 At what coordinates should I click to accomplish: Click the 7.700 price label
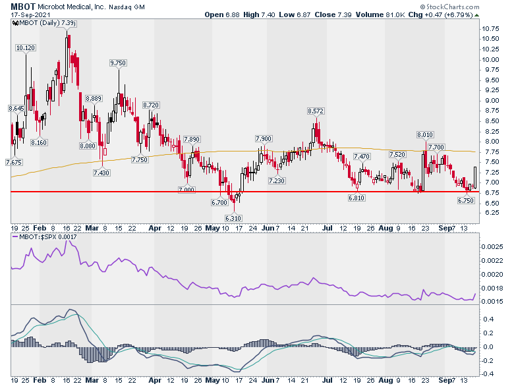[436, 147]
